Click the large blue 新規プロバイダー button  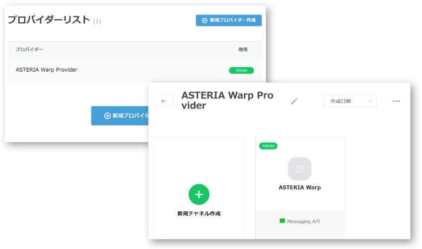click(x=120, y=116)
